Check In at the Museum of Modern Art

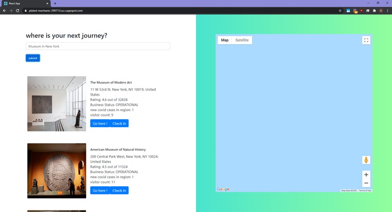pos(119,123)
